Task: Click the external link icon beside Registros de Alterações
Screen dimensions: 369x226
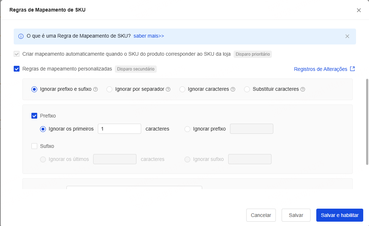Action: coord(352,69)
